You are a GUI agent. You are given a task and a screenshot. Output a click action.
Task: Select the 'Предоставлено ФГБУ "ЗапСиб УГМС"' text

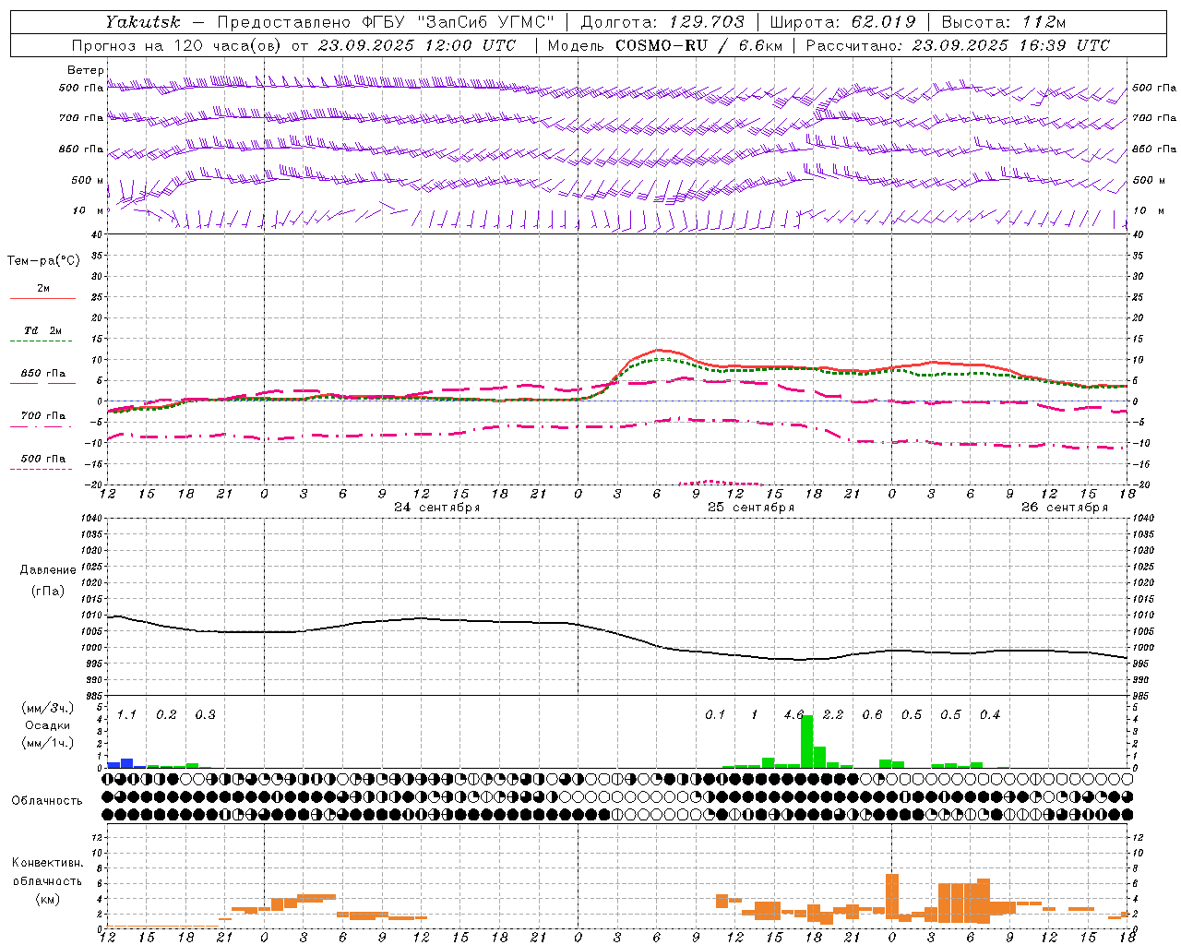tap(386, 22)
